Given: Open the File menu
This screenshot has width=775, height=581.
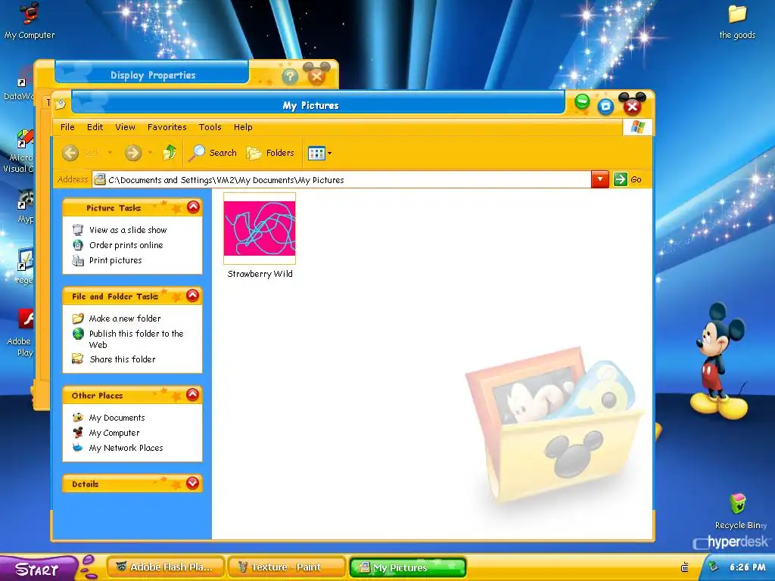Looking at the screenshot, I should tap(67, 127).
